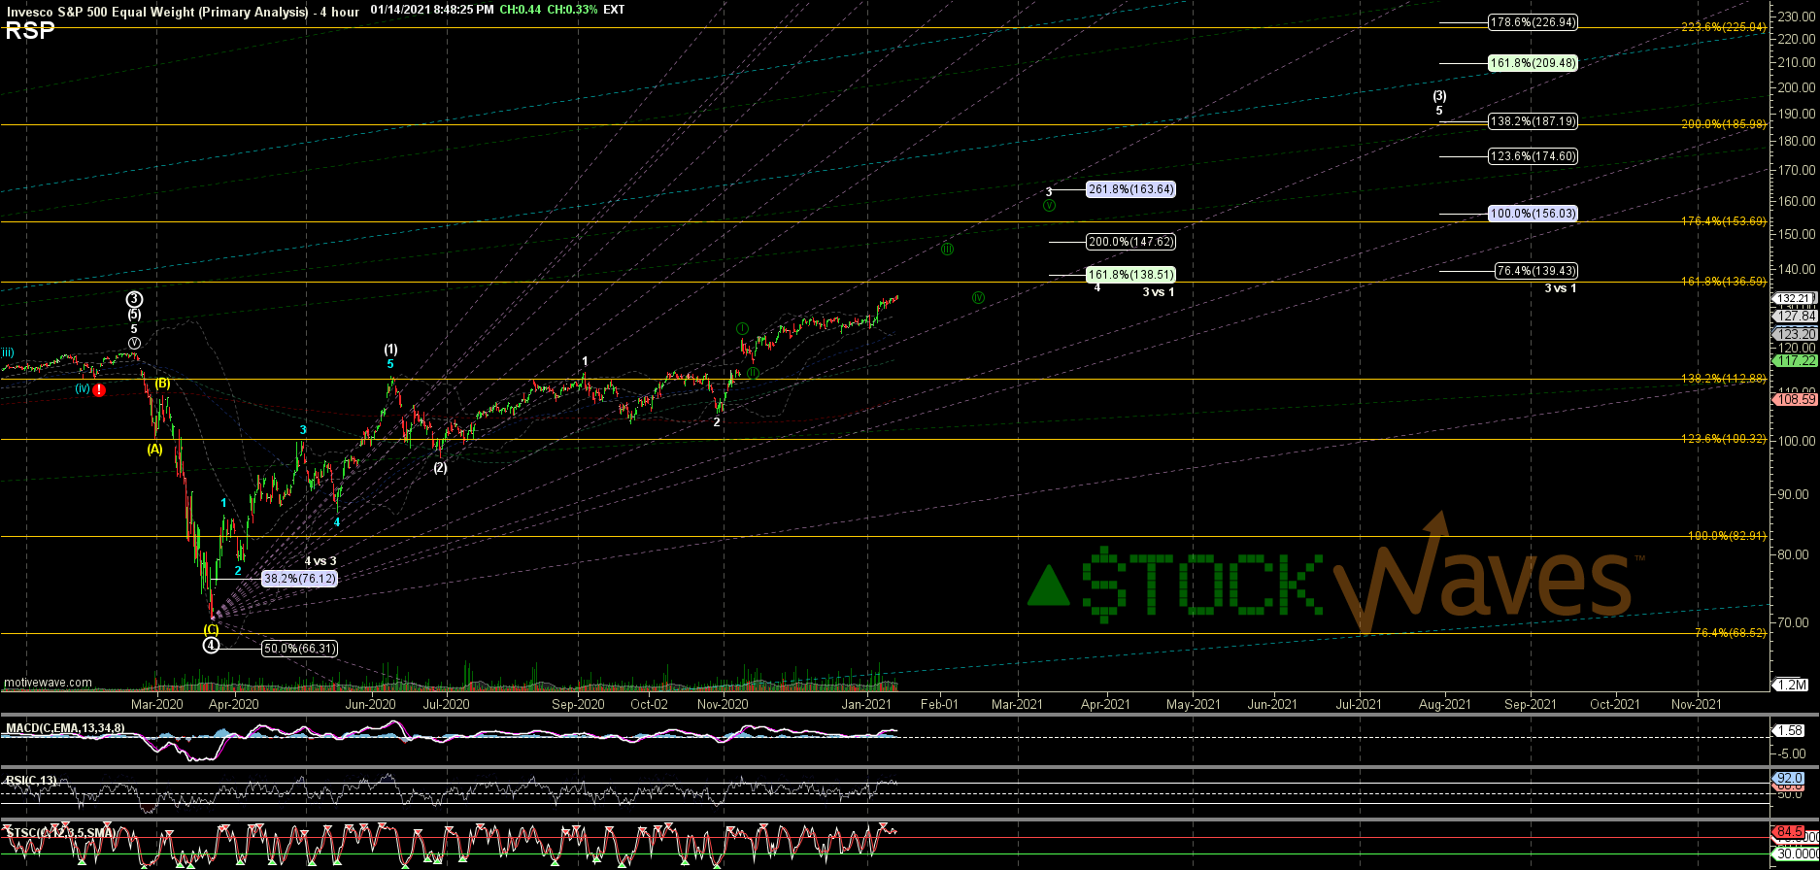Click the yellow 200.0%(185.98) level label
The height and width of the screenshot is (870, 1820).
pyautogui.click(x=1724, y=124)
